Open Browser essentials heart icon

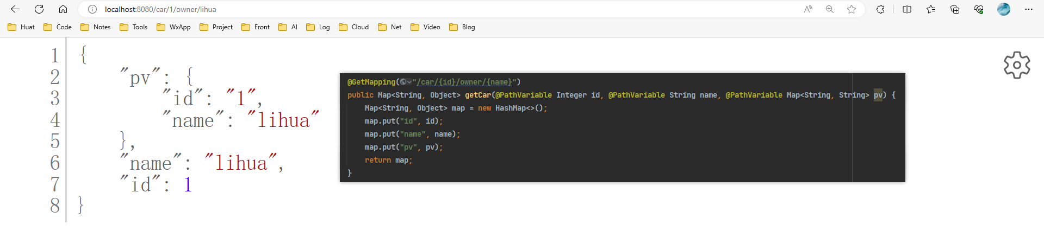pyautogui.click(x=979, y=9)
